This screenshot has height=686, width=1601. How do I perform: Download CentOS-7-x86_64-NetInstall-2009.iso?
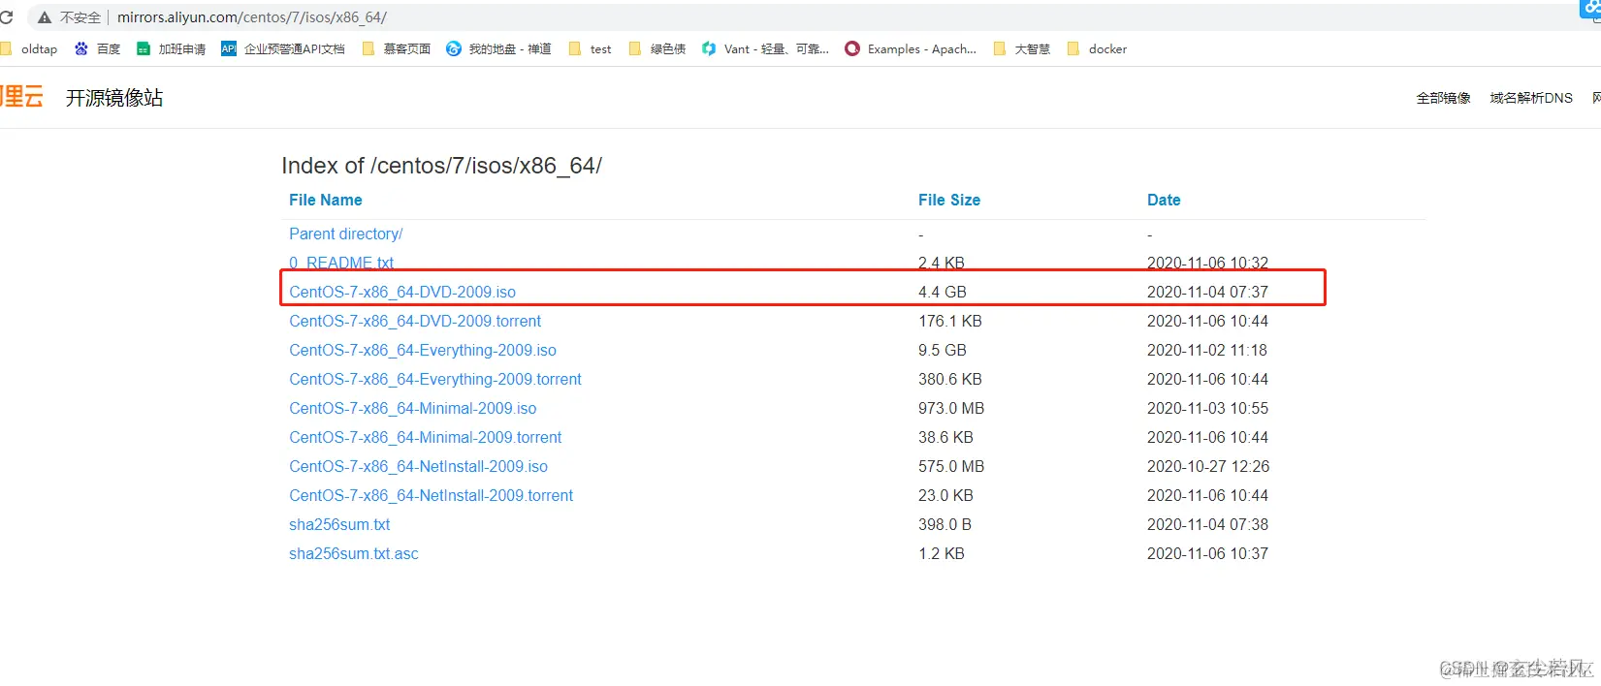pyautogui.click(x=418, y=466)
